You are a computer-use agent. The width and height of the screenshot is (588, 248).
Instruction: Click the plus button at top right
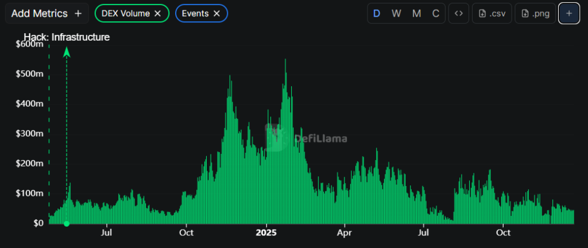pyautogui.click(x=569, y=13)
